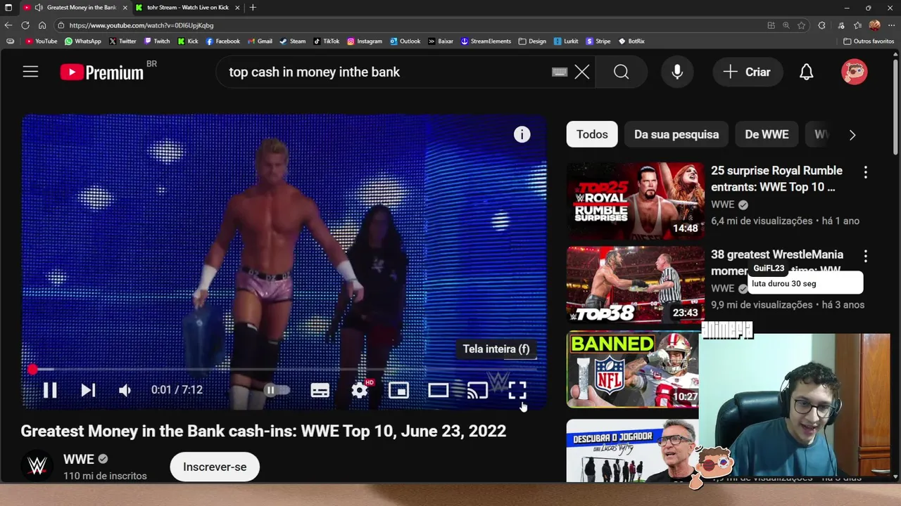This screenshot has width=901, height=506.
Task: Open WhatsApp bookmark
Action: coord(83,41)
